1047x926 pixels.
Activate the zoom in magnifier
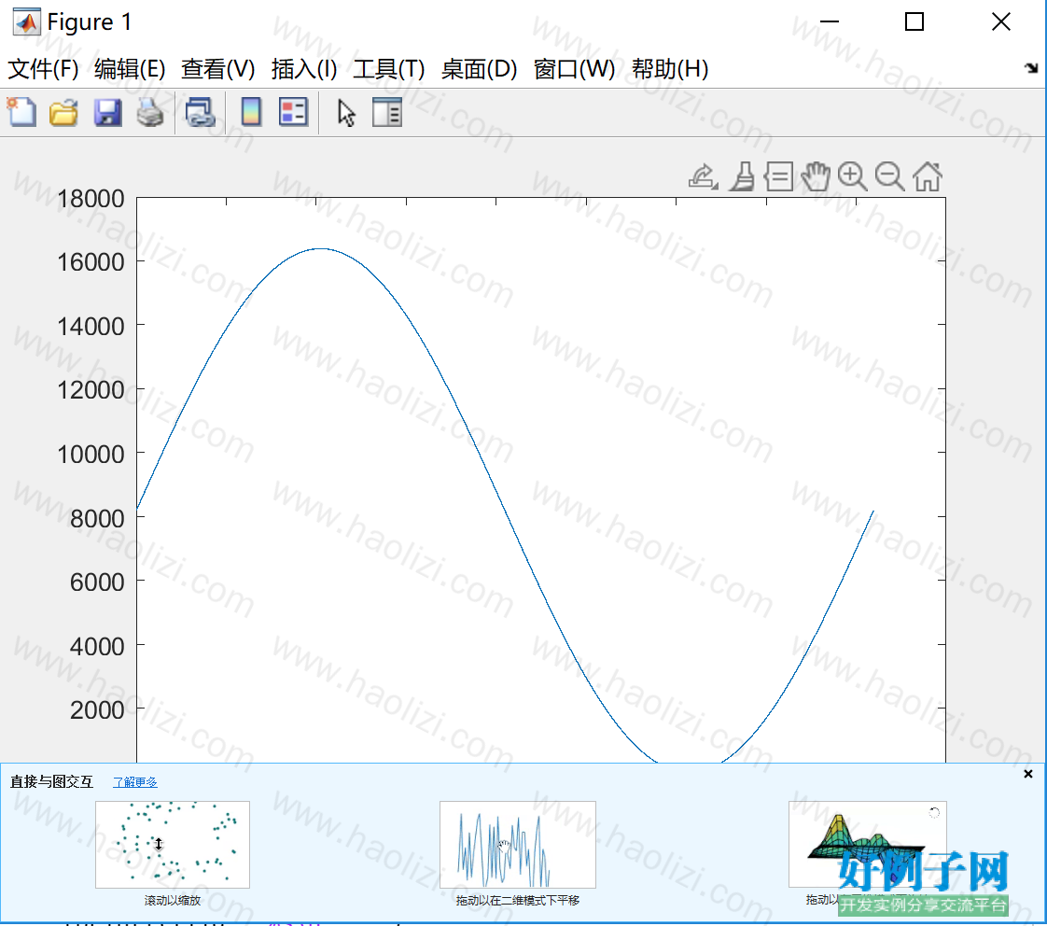click(x=853, y=177)
